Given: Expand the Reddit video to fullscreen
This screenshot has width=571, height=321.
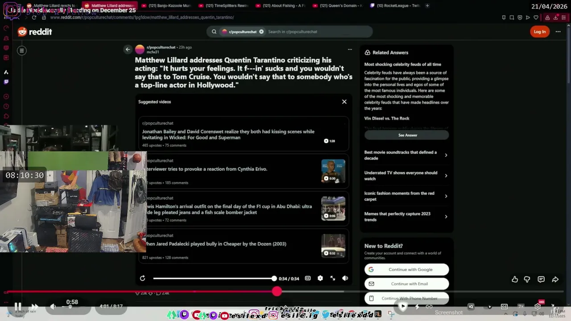Looking at the screenshot, I should tap(333, 278).
